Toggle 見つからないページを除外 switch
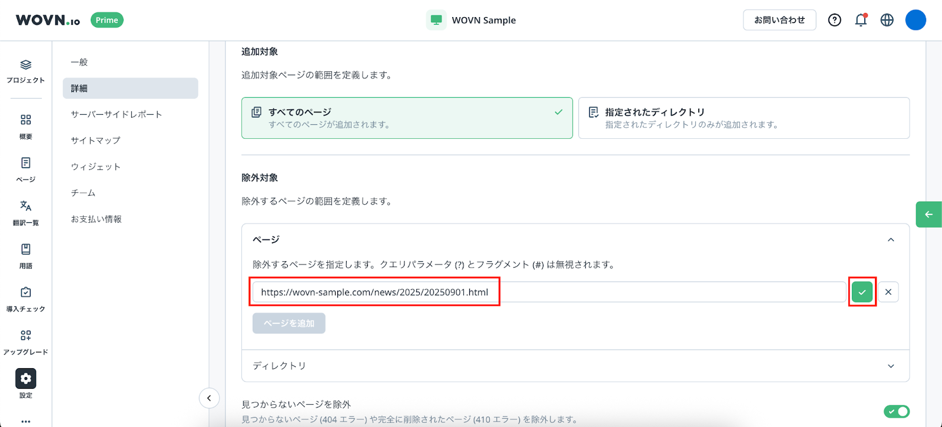 tap(896, 411)
